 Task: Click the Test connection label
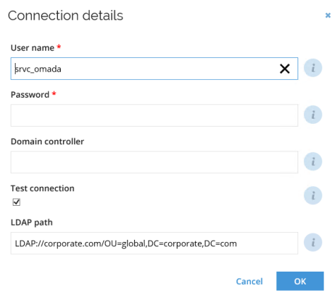click(x=42, y=188)
